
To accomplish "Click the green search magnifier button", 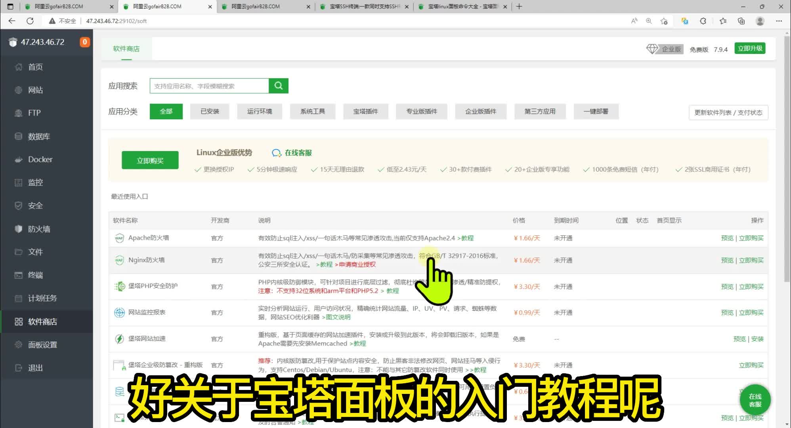I will 278,86.
